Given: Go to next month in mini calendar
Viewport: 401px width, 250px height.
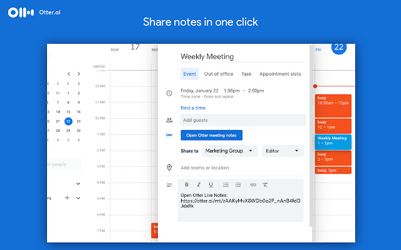Looking at the screenshot, I should 79,74.
